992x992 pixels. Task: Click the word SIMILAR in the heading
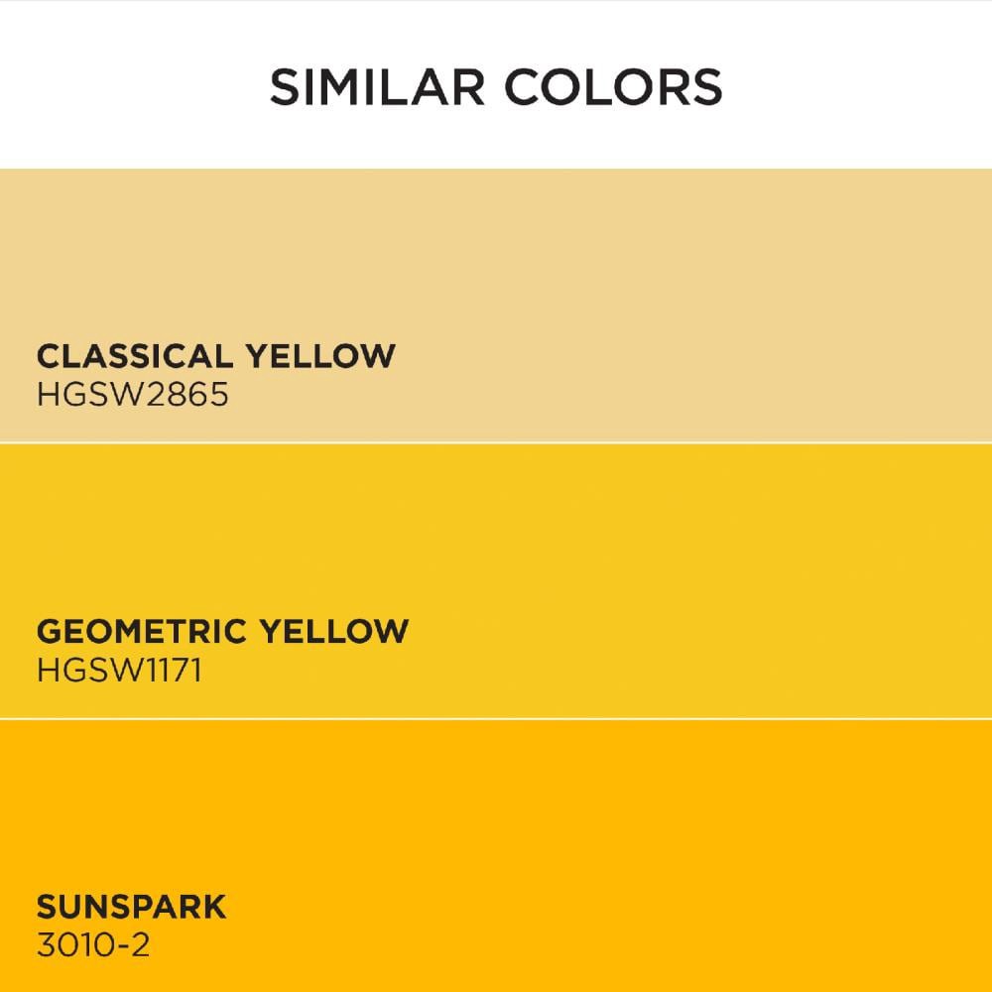coord(377,86)
